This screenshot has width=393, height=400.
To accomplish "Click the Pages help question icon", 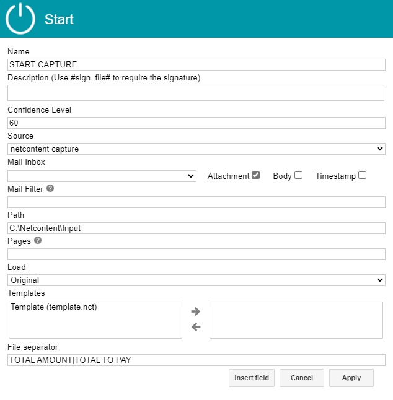I will click(x=38, y=241).
